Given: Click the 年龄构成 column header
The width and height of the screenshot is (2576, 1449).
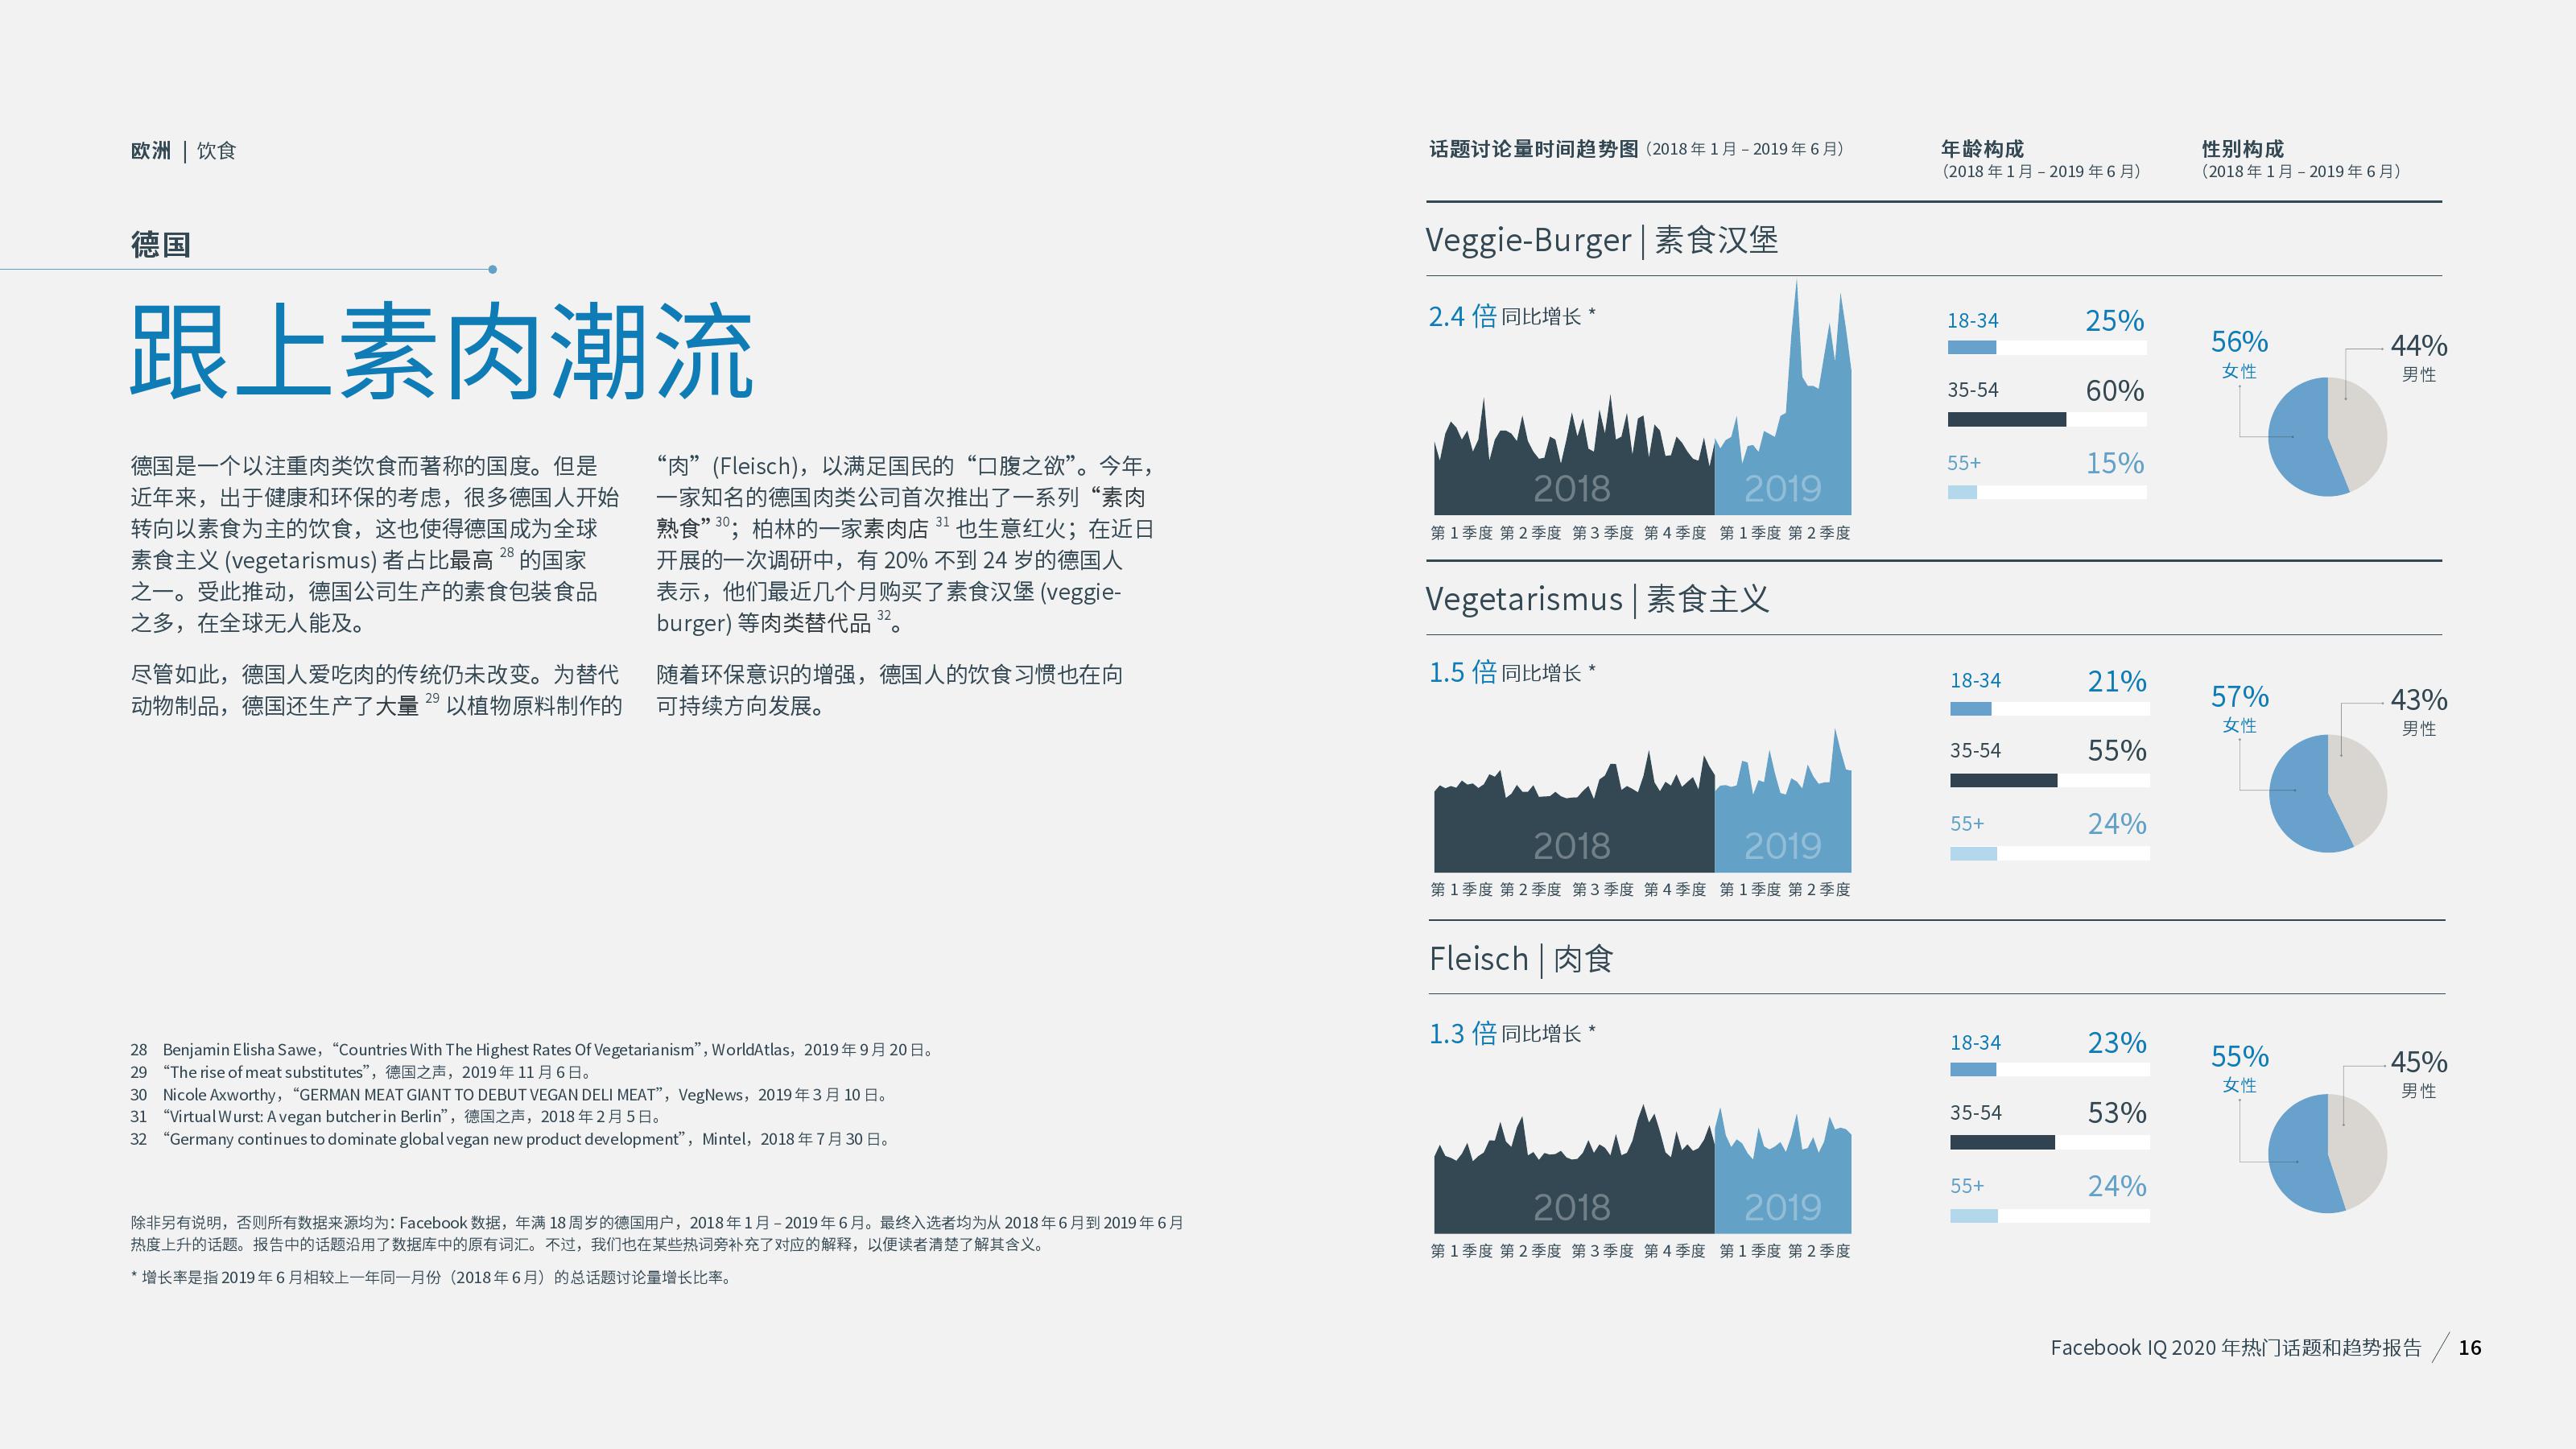Looking at the screenshot, I should [1982, 149].
